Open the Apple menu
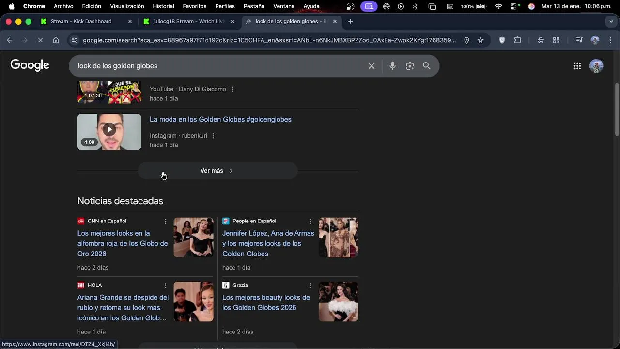 click(11, 6)
